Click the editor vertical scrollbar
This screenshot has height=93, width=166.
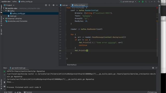point(157,39)
